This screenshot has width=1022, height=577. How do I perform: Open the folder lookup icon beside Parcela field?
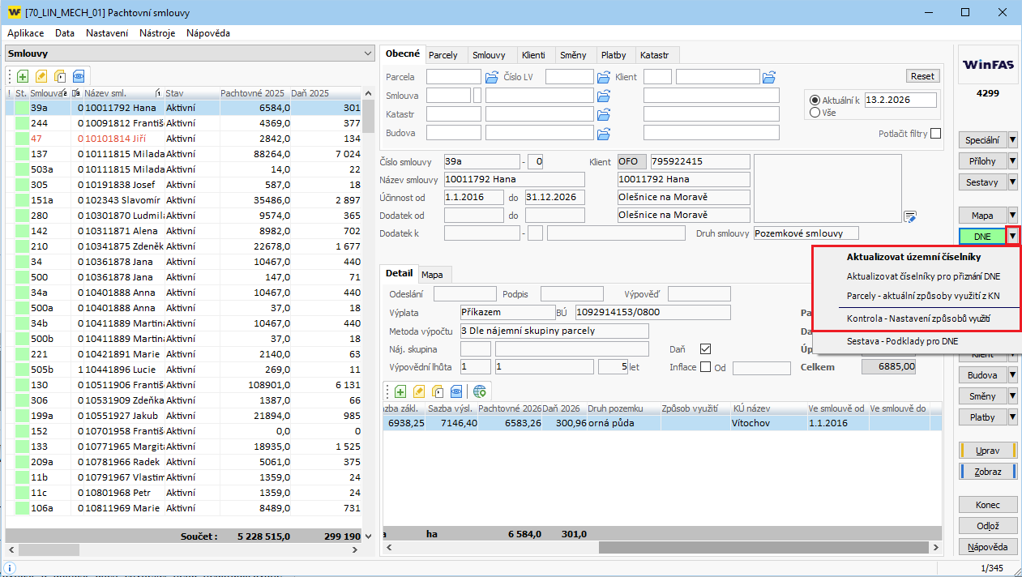(x=491, y=77)
